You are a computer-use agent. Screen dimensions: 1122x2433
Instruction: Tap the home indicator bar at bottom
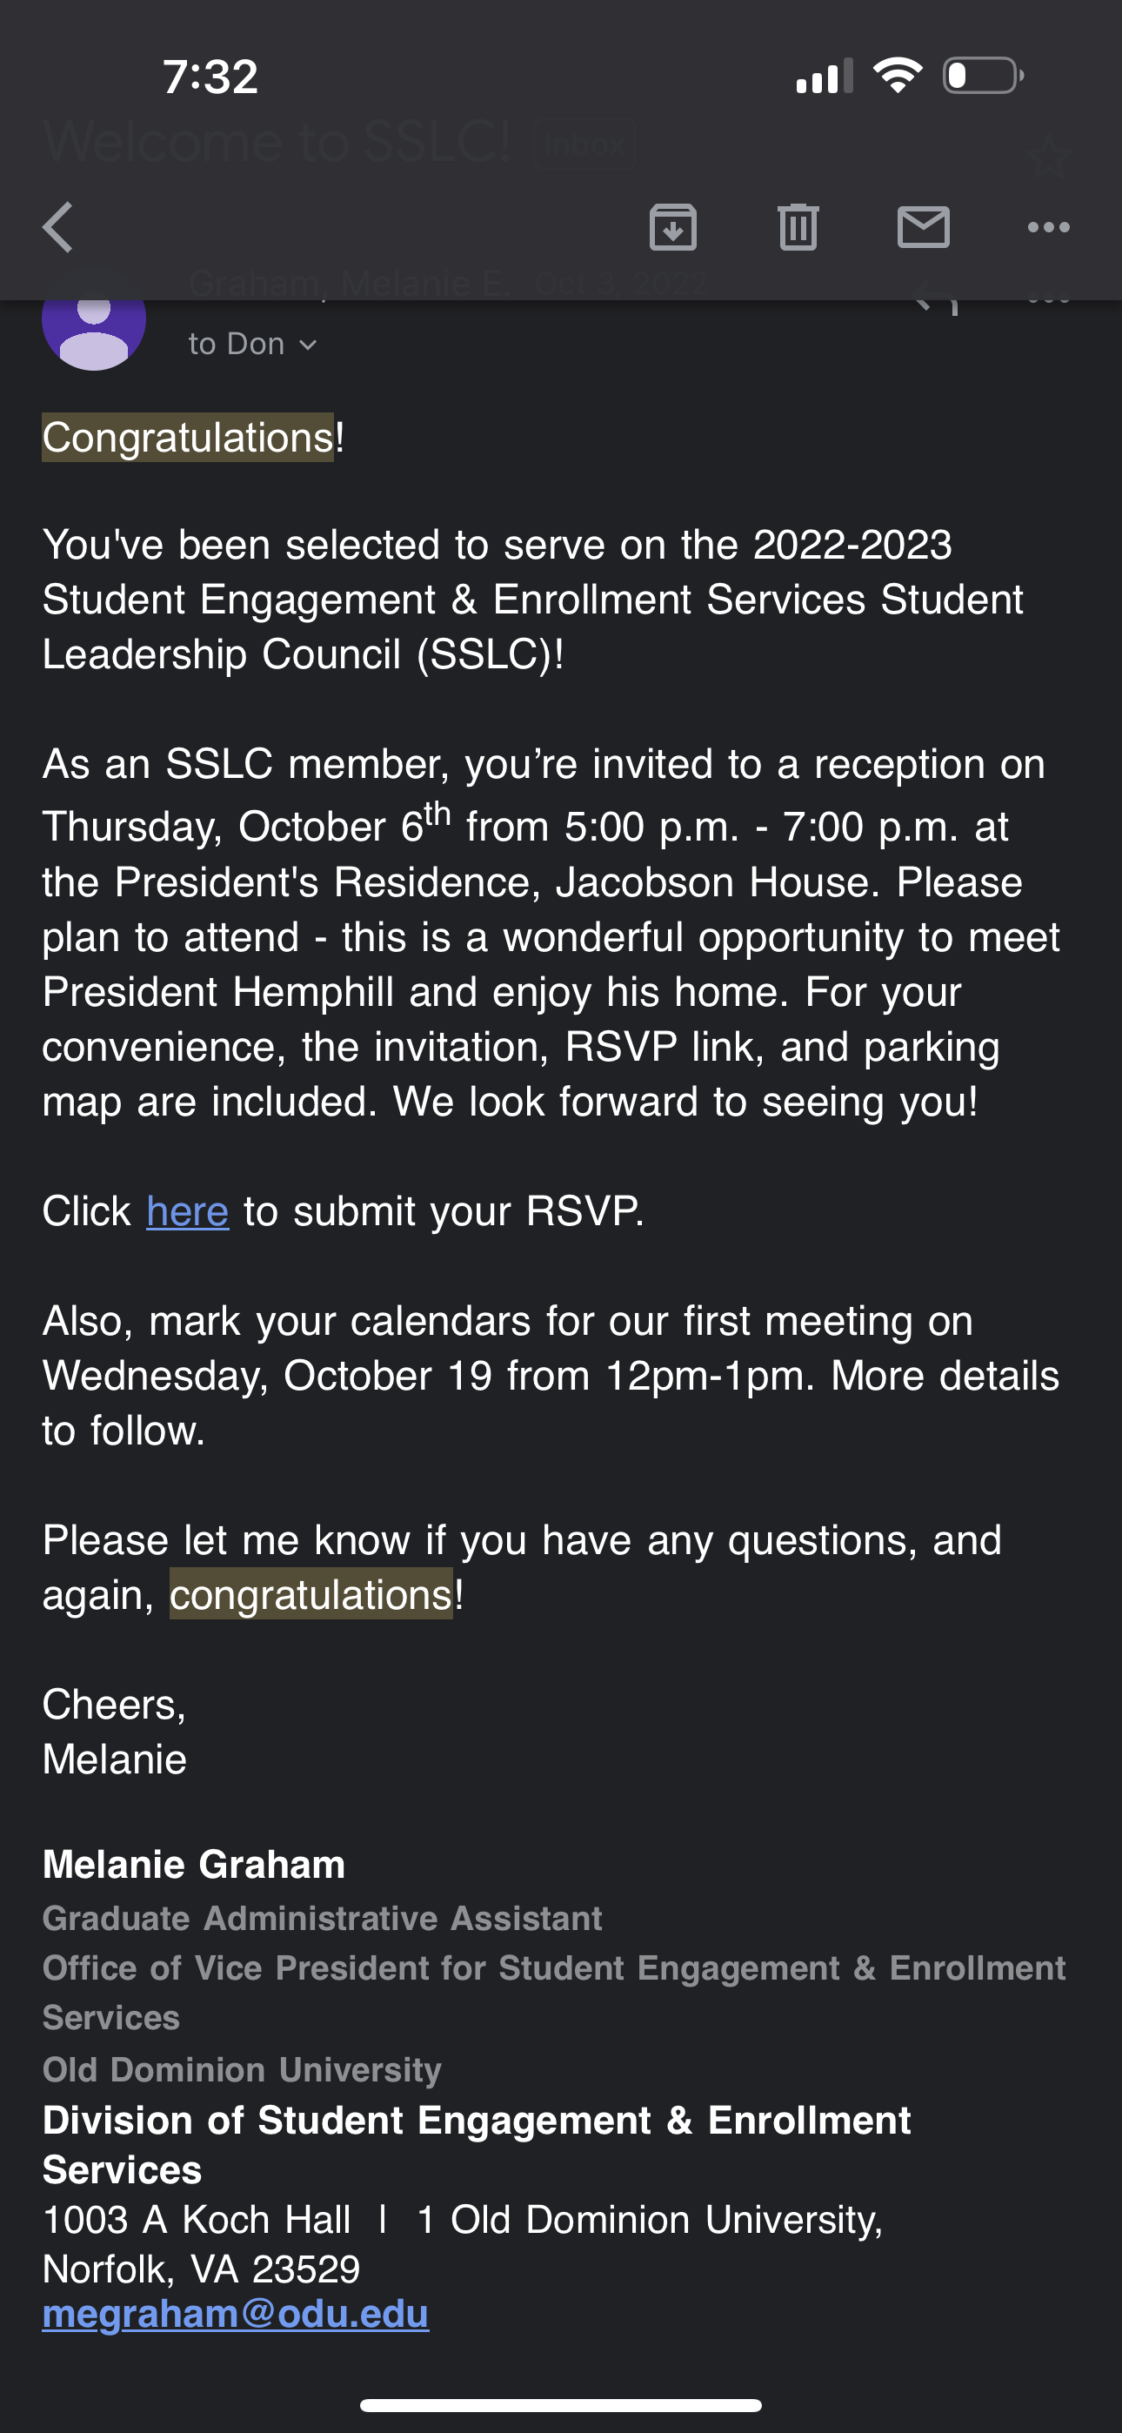tap(561, 2404)
